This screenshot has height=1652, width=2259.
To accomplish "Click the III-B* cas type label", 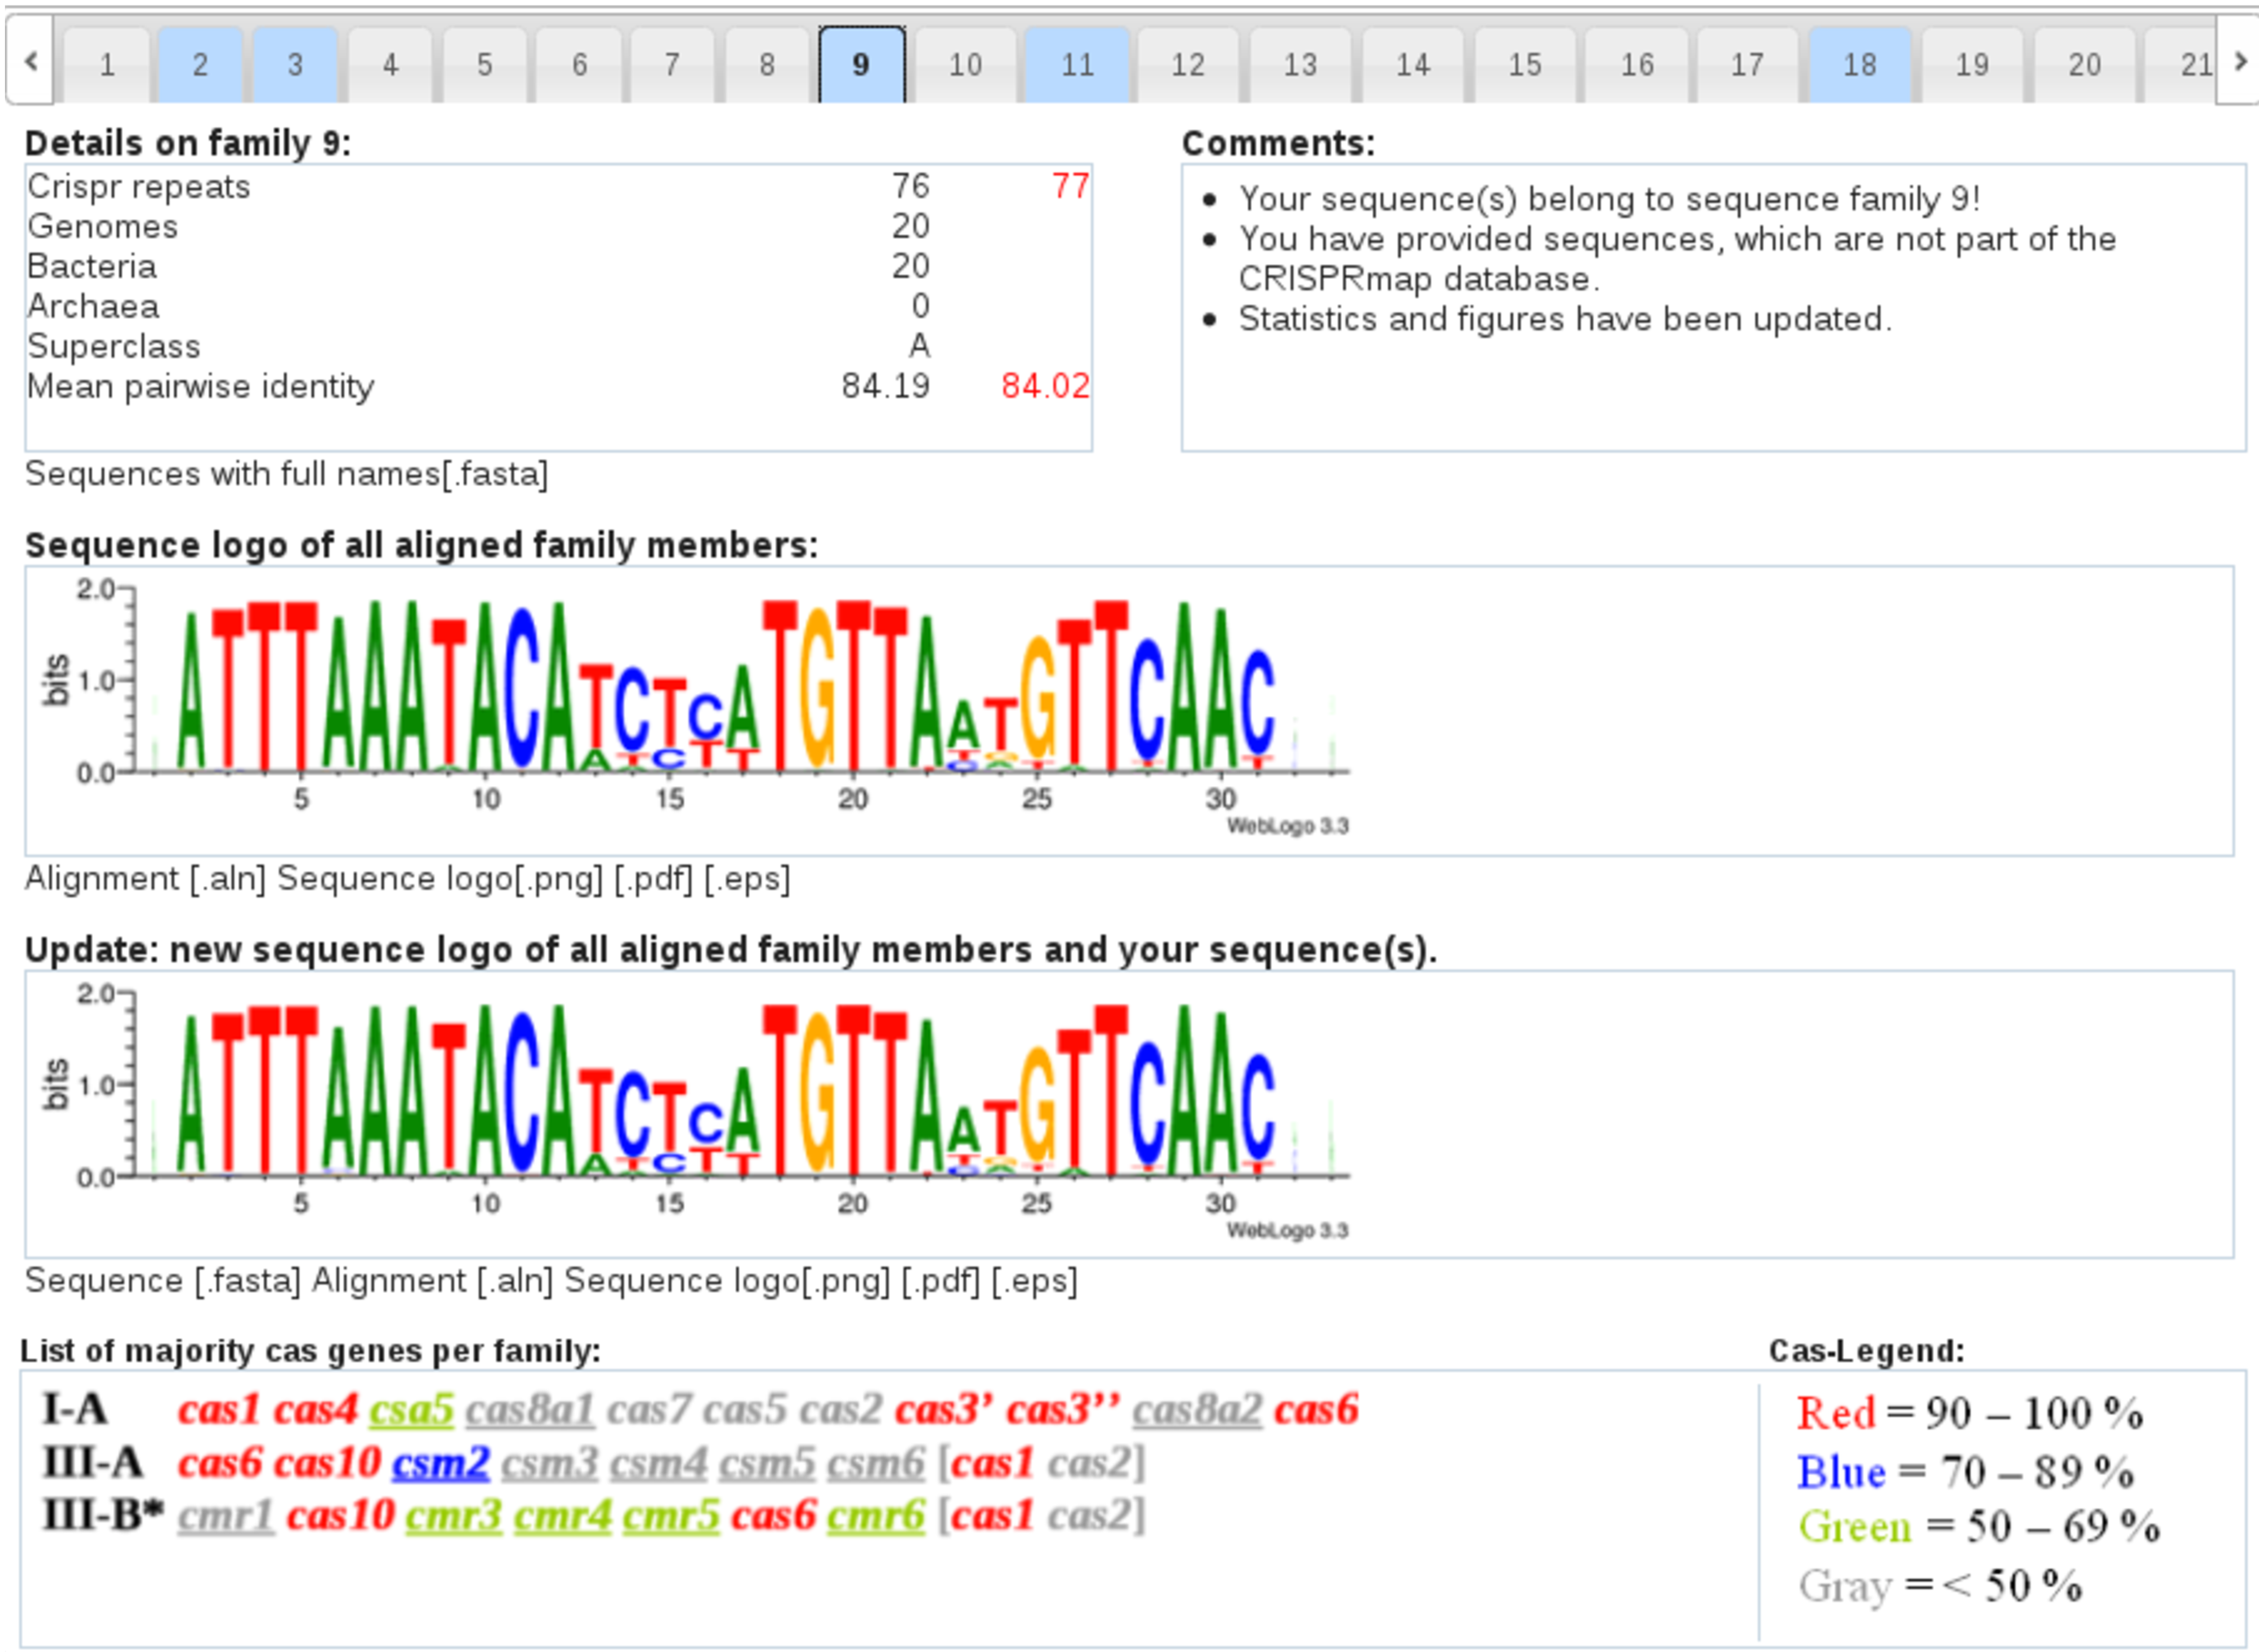I will (x=103, y=1516).
